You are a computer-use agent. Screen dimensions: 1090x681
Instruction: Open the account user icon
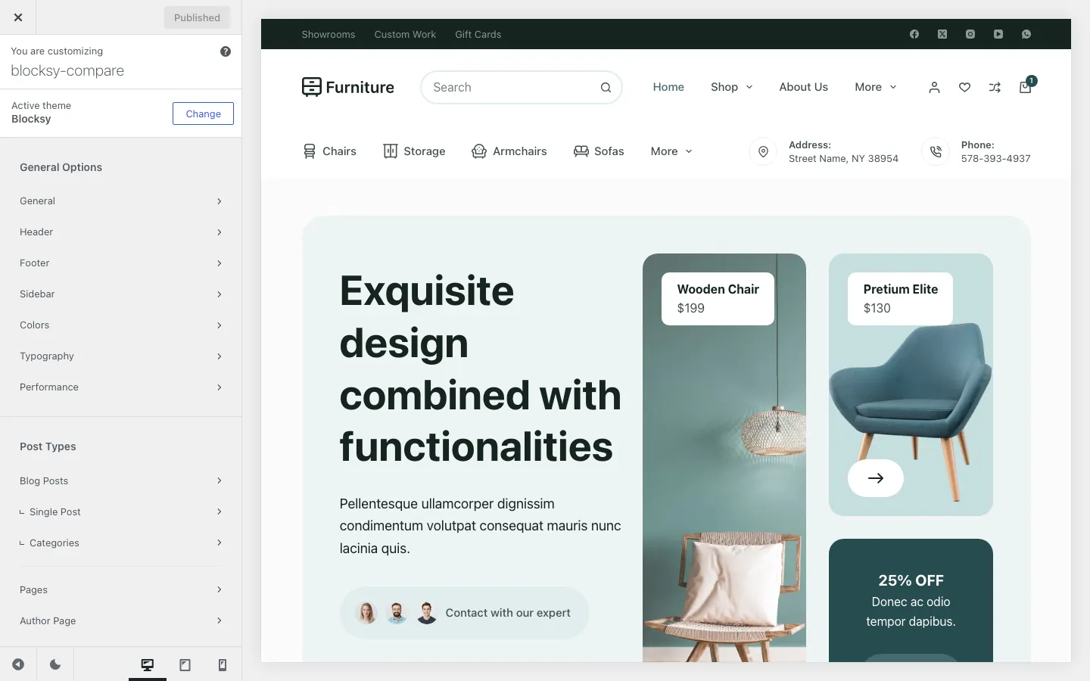click(x=934, y=88)
